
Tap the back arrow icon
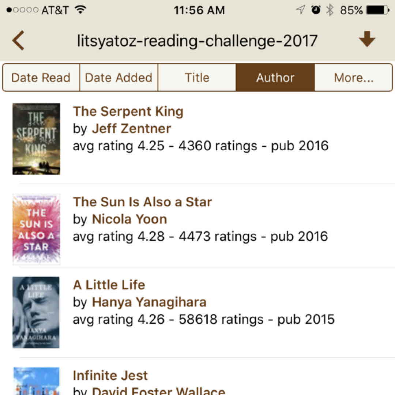pyautogui.click(x=18, y=40)
